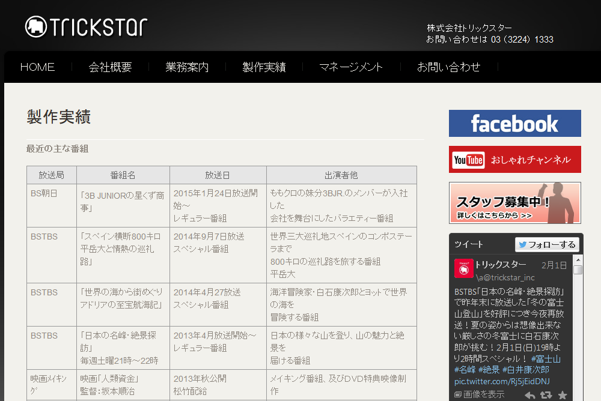This screenshot has width=601, height=401.
Task: Go to お問い合わせ page
Action: tap(448, 67)
